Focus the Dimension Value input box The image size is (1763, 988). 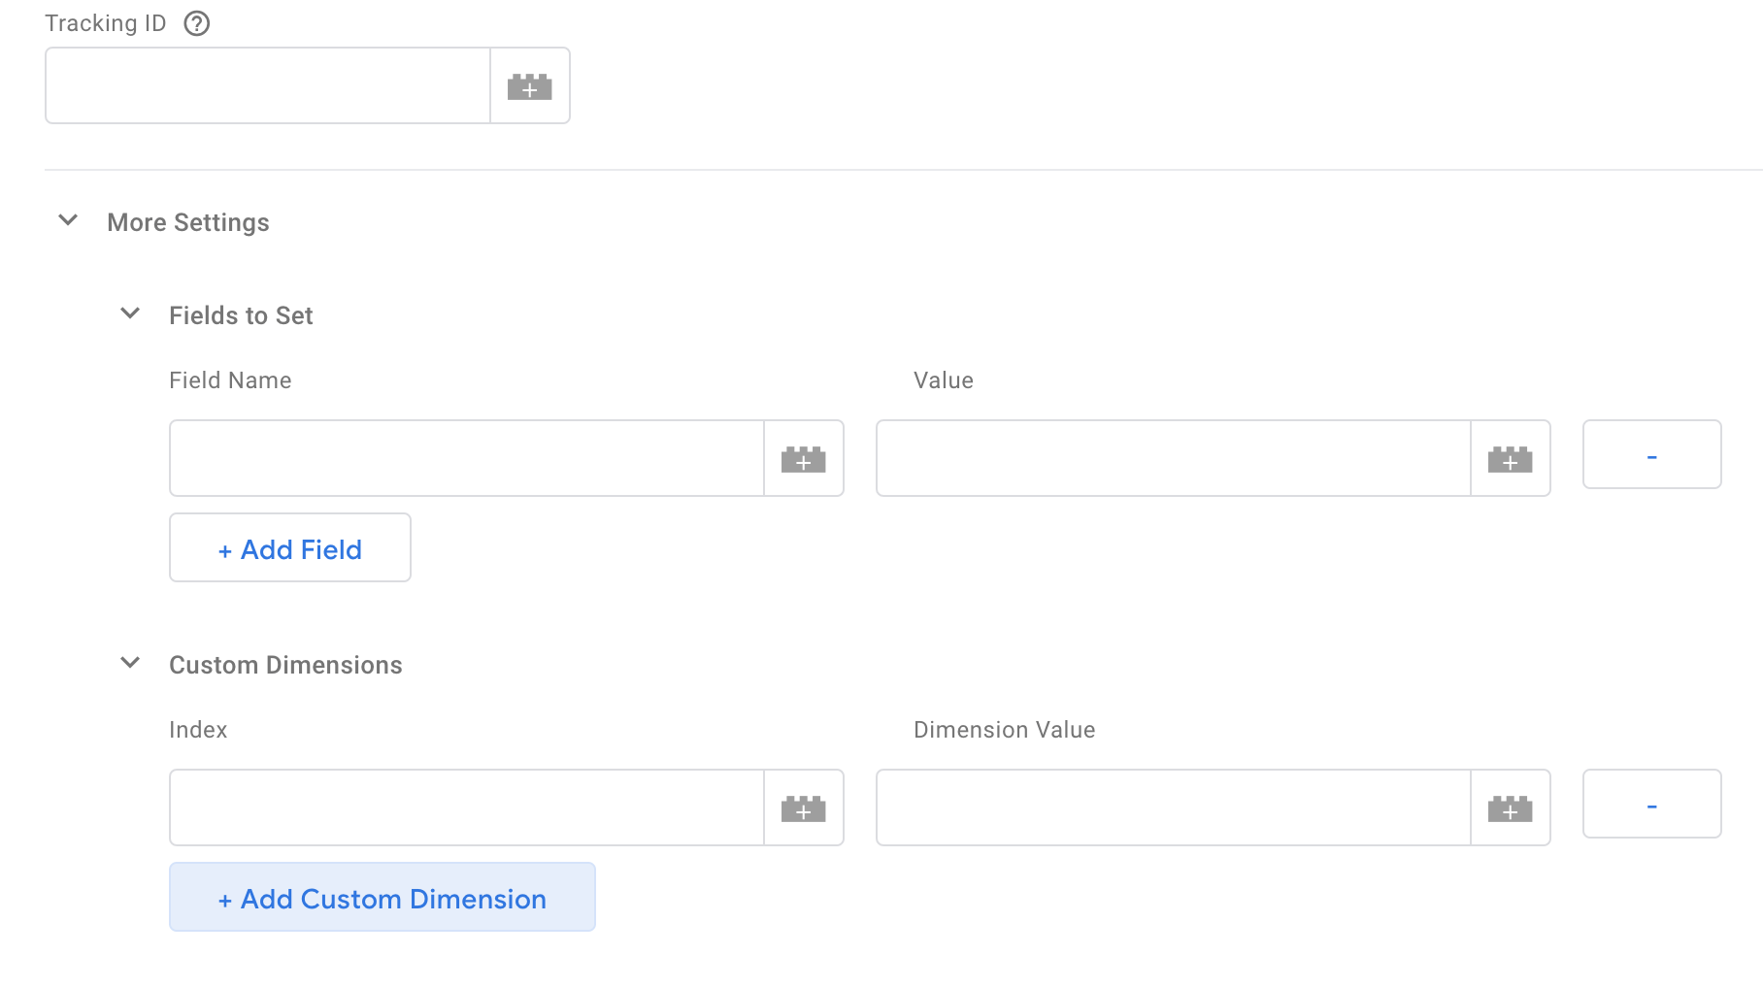point(1173,808)
